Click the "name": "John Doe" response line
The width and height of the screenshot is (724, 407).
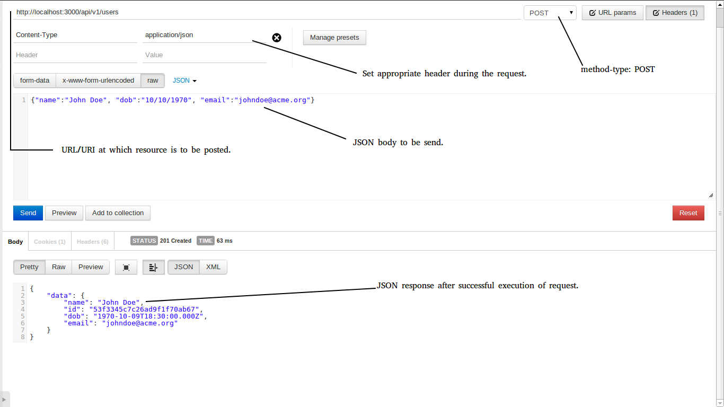(103, 303)
